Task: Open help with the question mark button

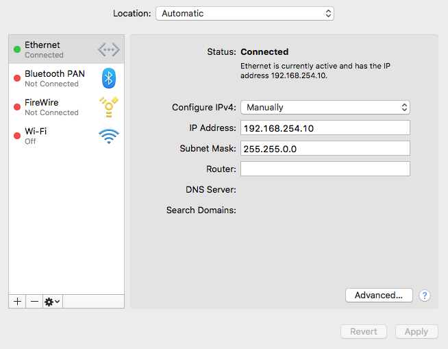Action: 425,296
